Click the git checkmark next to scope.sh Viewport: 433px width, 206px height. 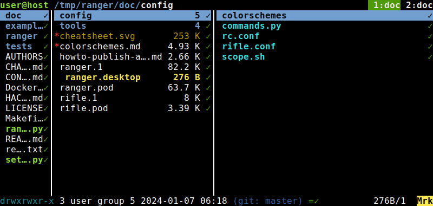pos(430,57)
